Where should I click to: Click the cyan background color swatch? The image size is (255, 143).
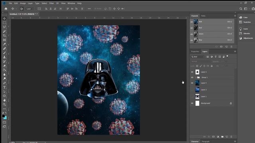tap(6, 118)
